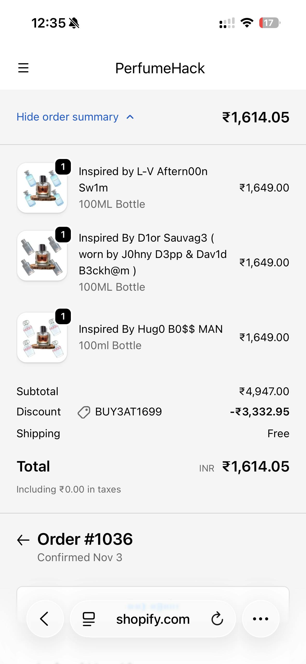
Task: Open the Dior Sauvage product thumbnail
Action: pos(42,256)
